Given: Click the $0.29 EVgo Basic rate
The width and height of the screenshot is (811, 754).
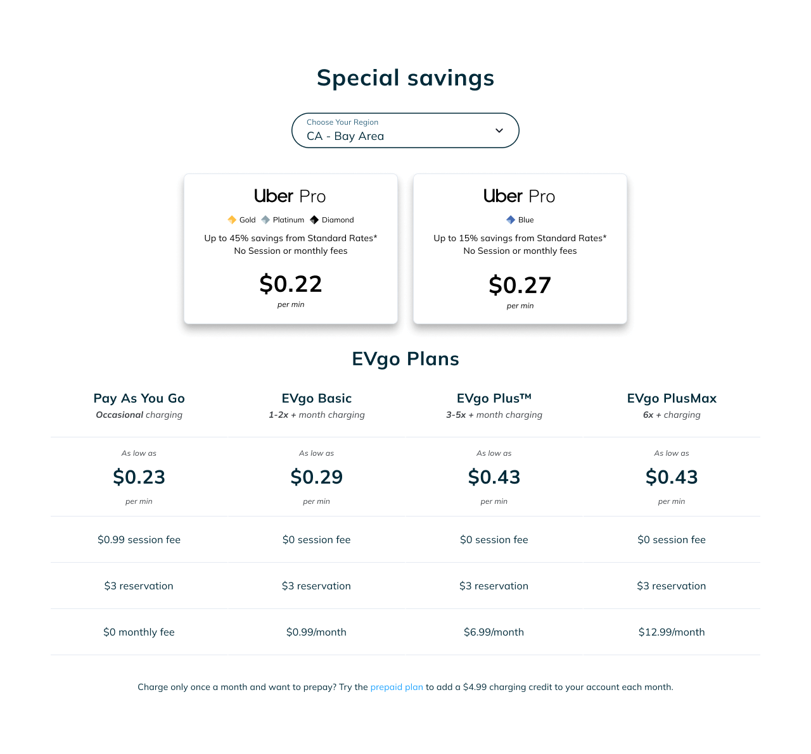Looking at the screenshot, I should tap(317, 477).
